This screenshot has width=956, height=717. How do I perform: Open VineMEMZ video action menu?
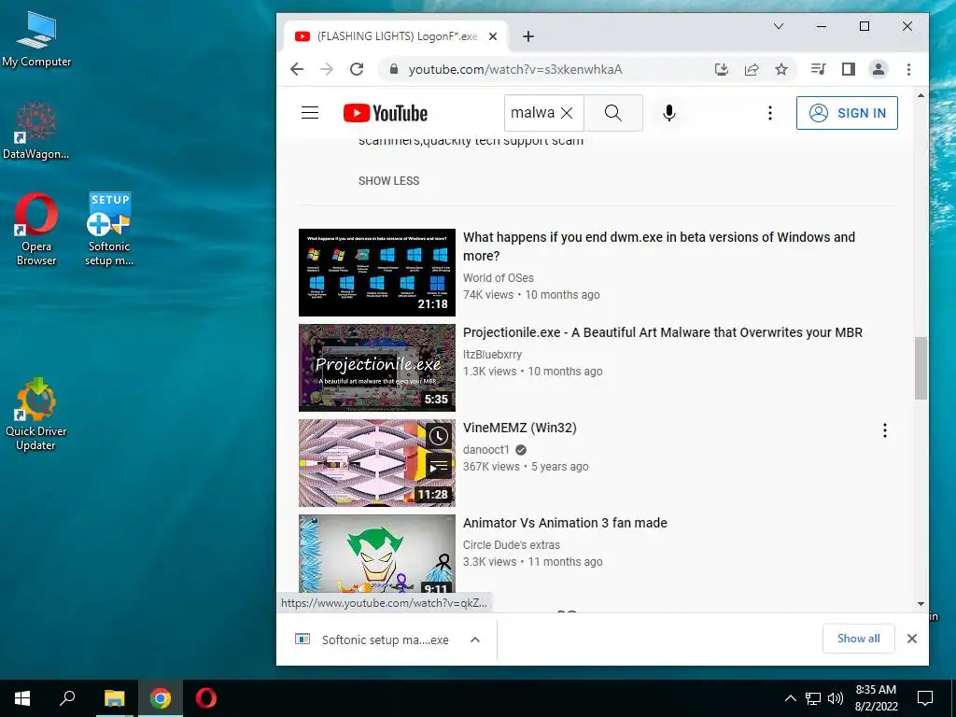click(x=885, y=431)
